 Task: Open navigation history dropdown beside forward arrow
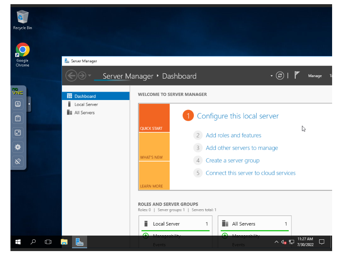coord(90,76)
